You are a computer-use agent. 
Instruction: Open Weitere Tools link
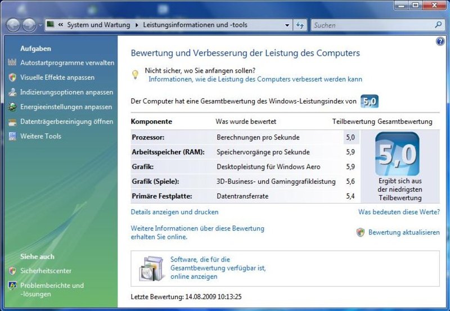[40, 136]
